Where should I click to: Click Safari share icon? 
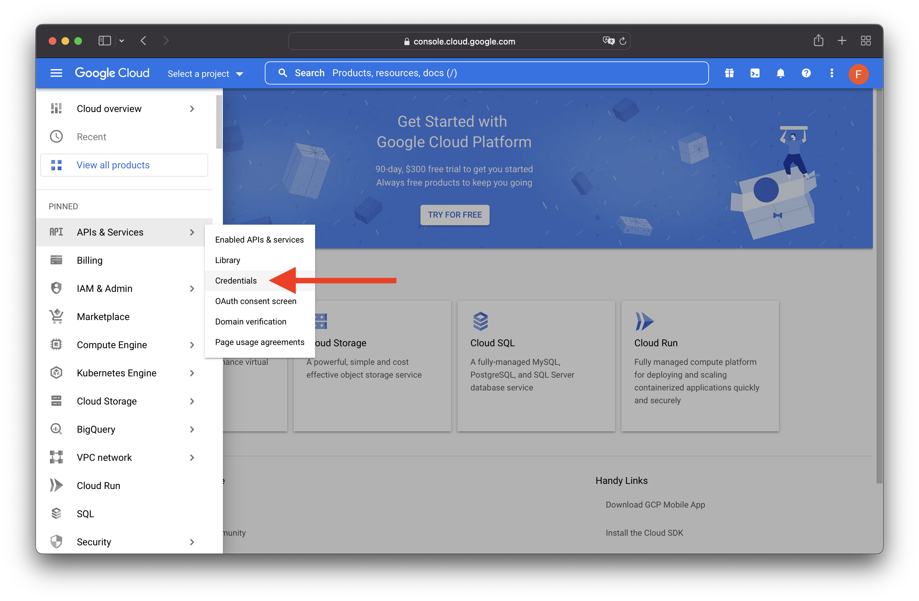click(818, 41)
